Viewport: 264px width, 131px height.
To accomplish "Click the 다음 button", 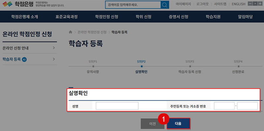I will point(178,124).
